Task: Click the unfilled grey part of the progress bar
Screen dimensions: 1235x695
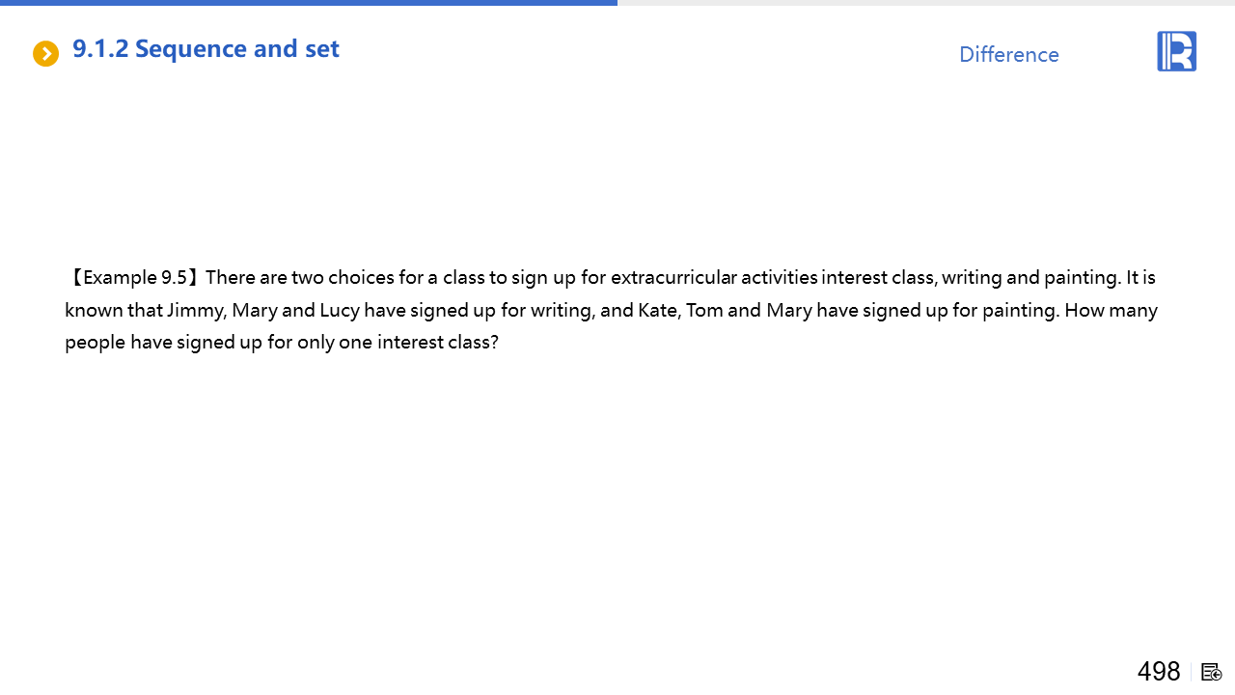Action: [x=926, y=3]
